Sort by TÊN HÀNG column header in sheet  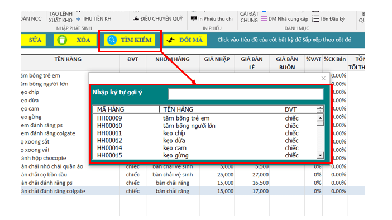[68, 59]
